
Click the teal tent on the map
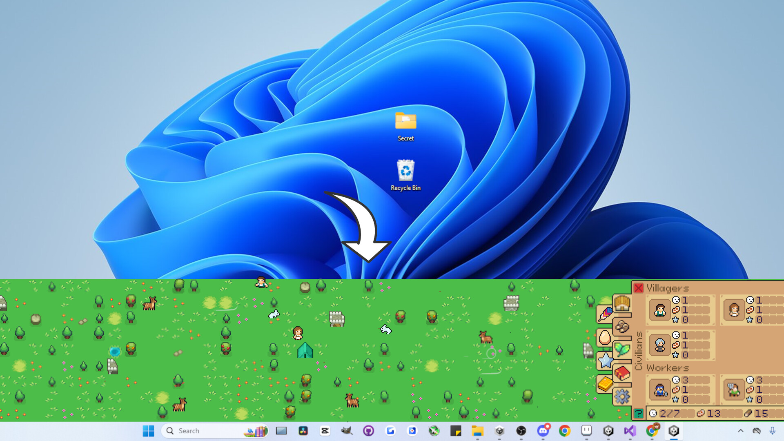[x=305, y=350]
